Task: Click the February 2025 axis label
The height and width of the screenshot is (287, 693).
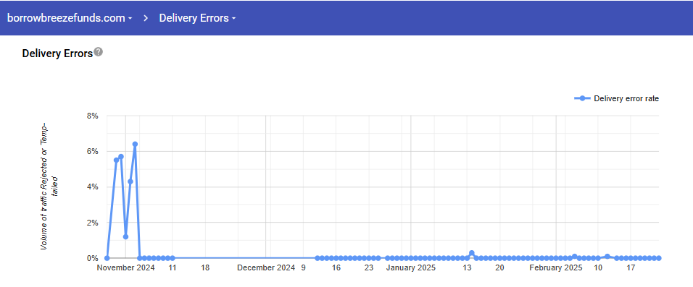Action: coord(556,267)
